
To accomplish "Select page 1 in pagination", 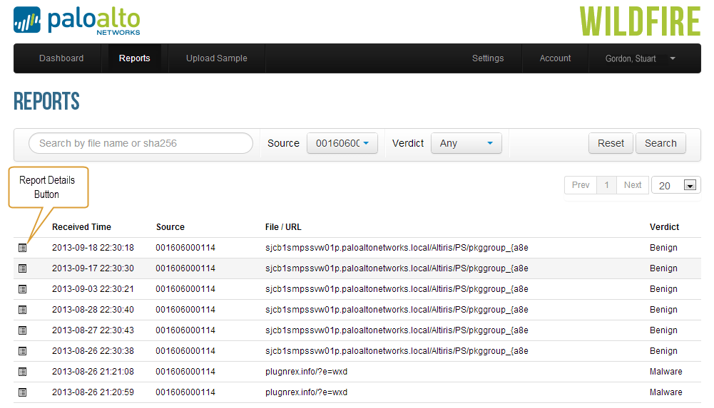I will click(x=606, y=185).
